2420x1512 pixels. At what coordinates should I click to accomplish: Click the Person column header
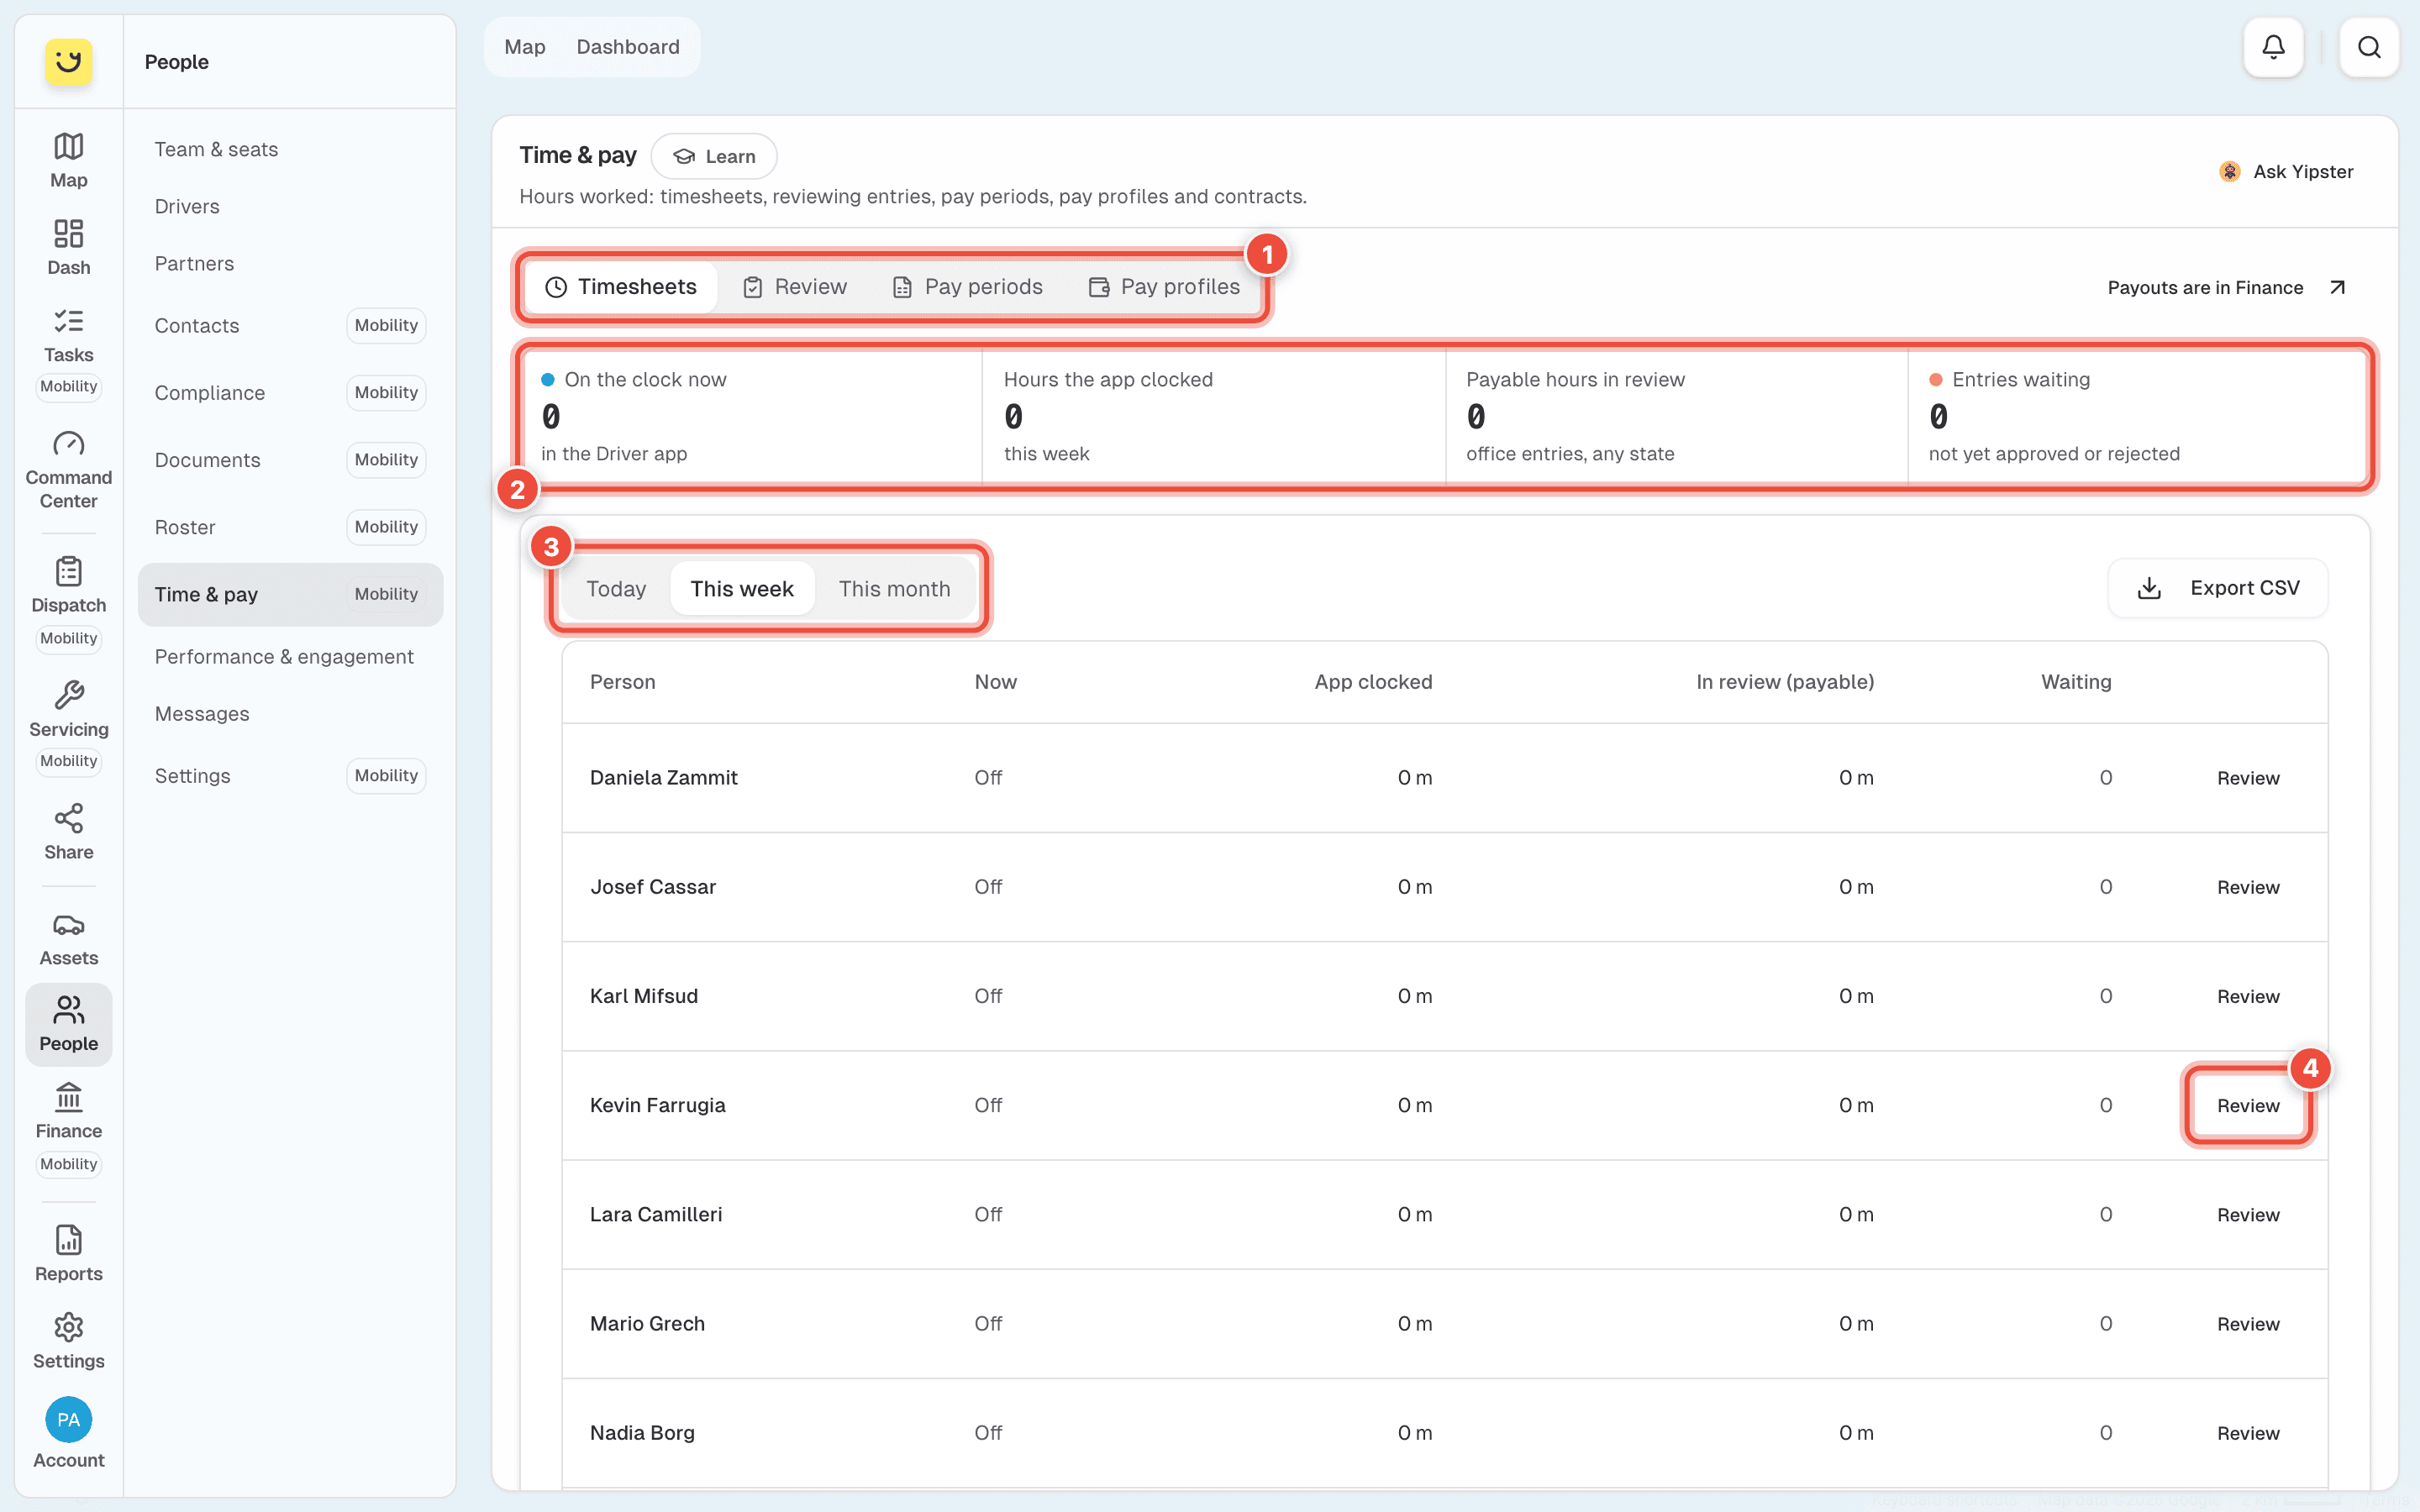point(622,682)
